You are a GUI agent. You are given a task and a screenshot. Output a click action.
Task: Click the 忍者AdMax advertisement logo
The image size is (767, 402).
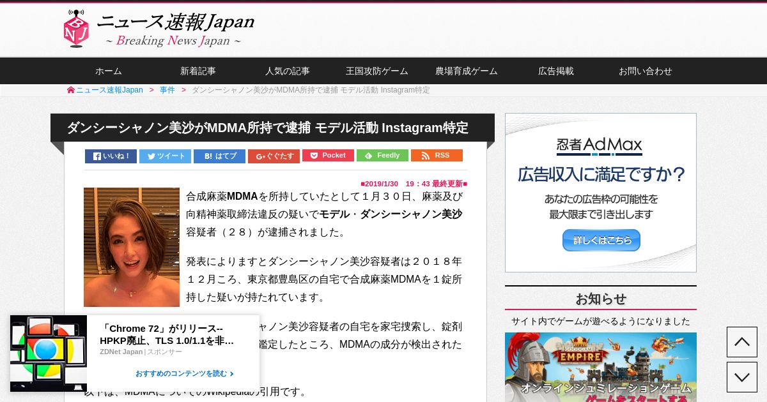(x=600, y=146)
